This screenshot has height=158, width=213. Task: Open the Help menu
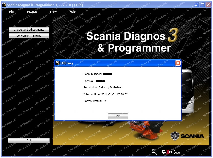coord(73,12)
